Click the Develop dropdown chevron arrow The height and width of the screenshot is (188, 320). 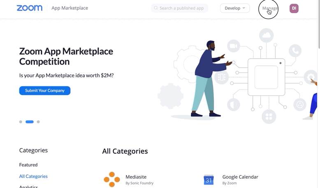(x=243, y=8)
